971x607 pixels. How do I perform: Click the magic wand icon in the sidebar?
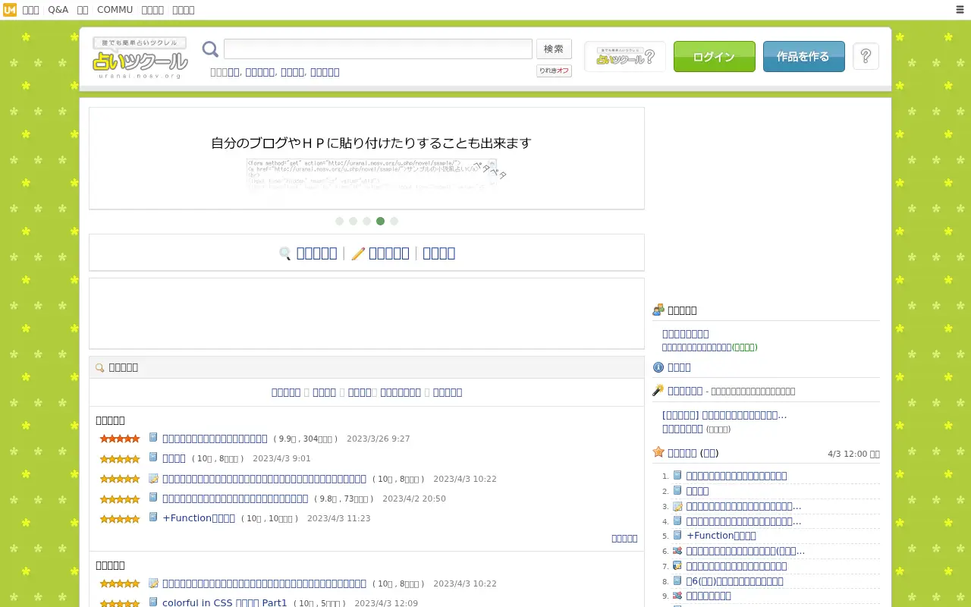(658, 390)
